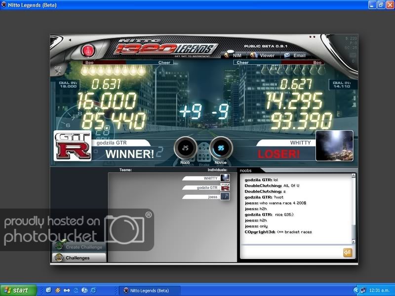Select godzila GTR in the Individuals list
395x296 pixels.
click(205, 187)
